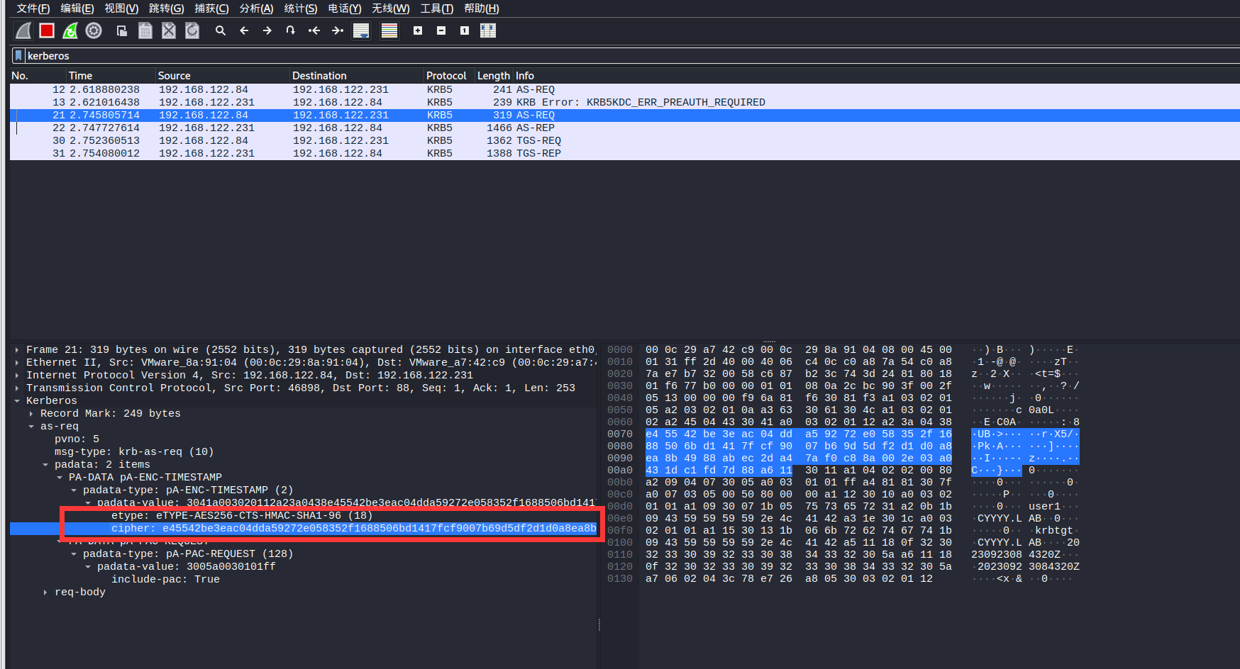Collapse the padata: 2 items node
This screenshot has height=669, width=1240.
point(45,465)
